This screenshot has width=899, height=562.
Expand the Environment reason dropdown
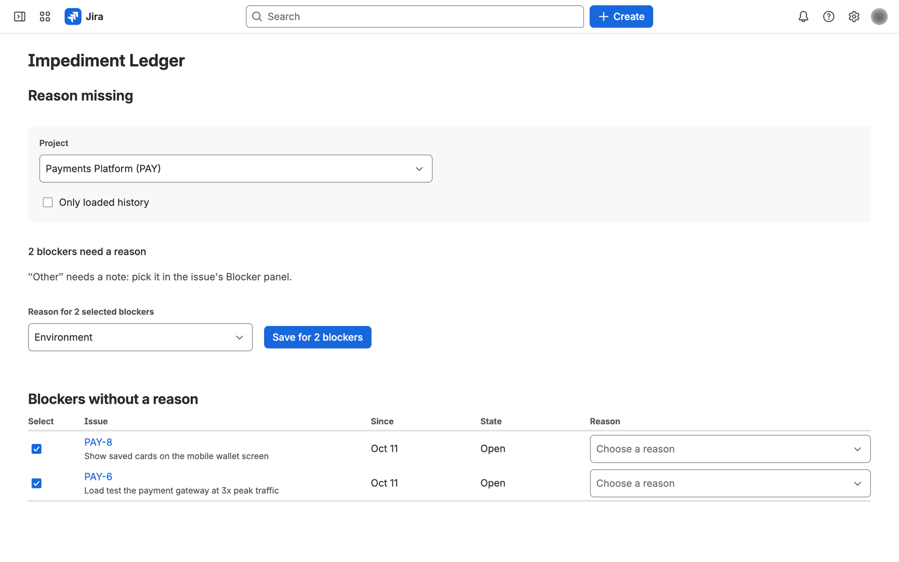[140, 337]
